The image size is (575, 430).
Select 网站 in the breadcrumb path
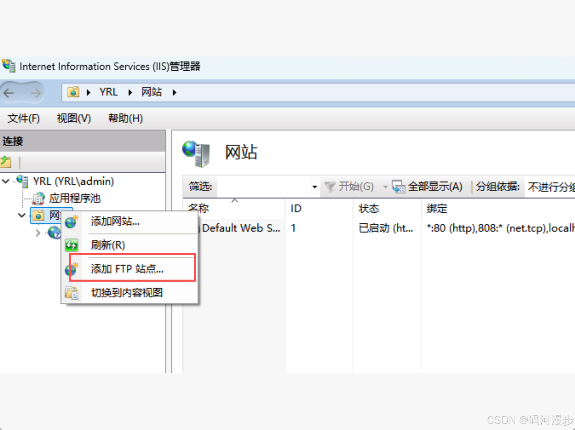(152, 92)
